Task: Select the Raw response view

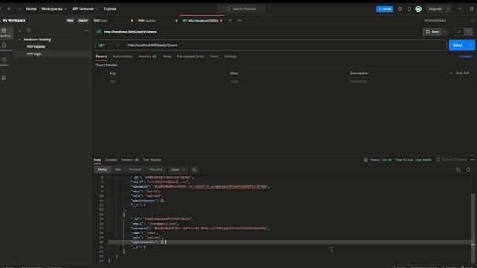Action: [x=118, y=170]
